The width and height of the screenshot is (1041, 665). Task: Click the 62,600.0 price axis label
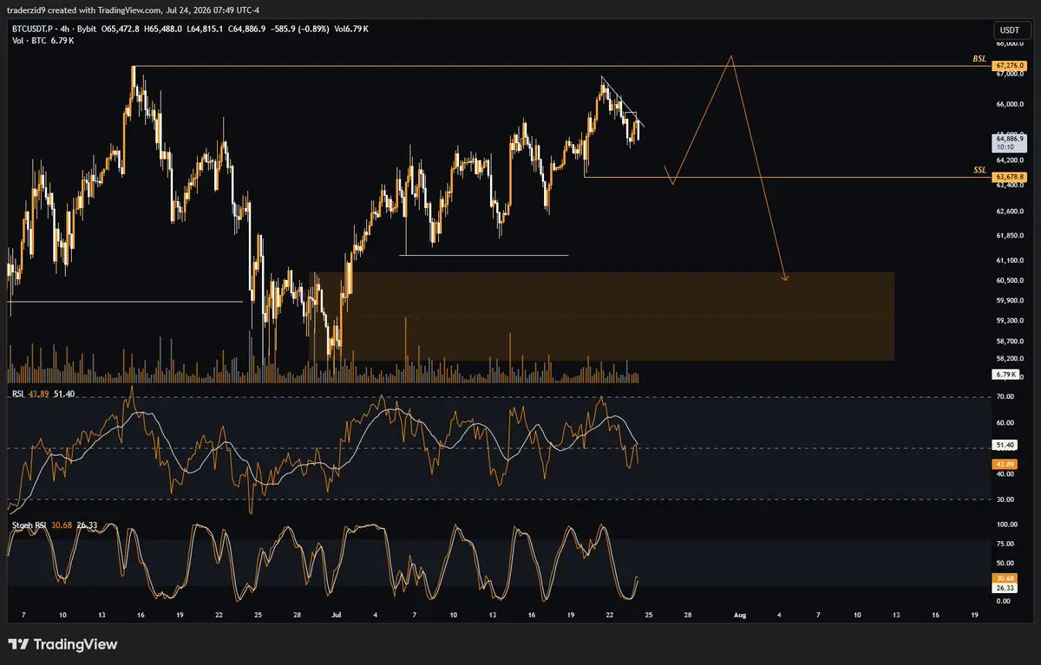(1011, 212)
